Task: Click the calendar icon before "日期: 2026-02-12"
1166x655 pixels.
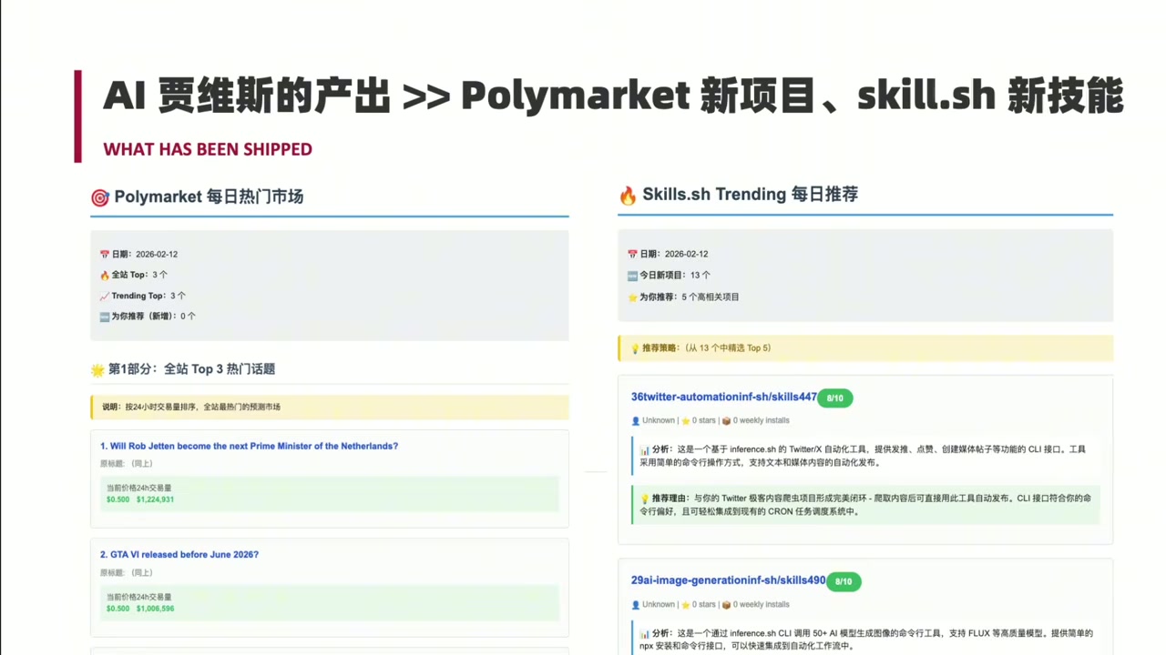Action: tap(105, 254)
